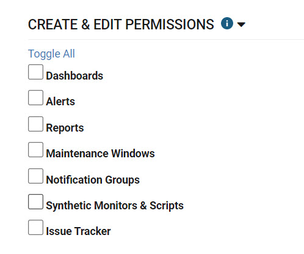
Task: Click the Dashboards label text
Action: 74,76
